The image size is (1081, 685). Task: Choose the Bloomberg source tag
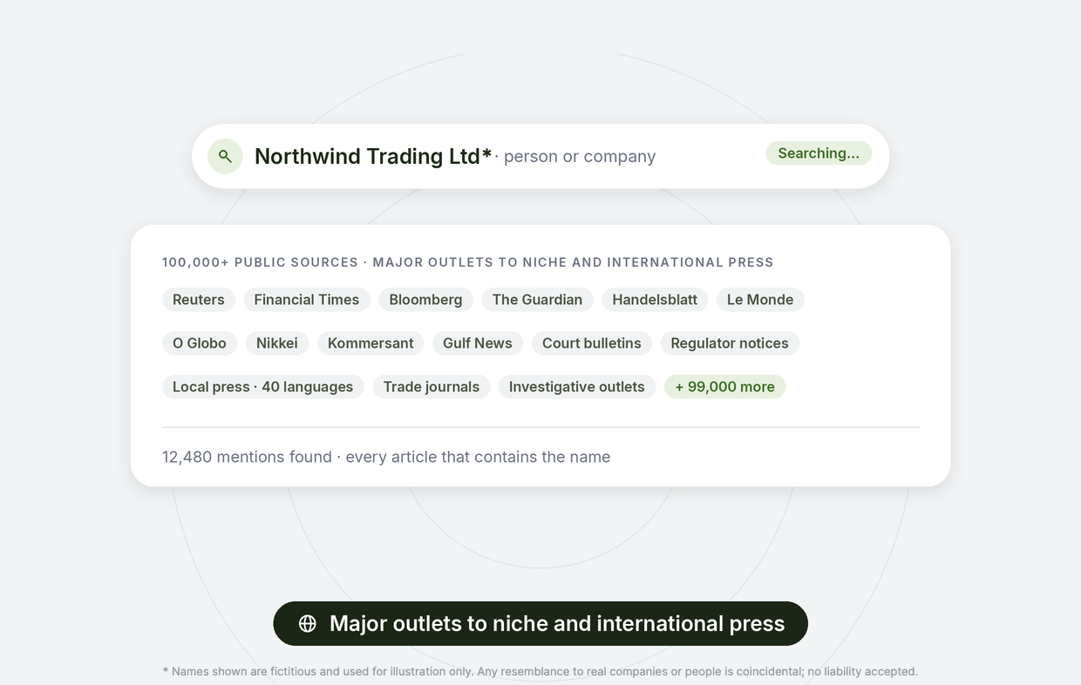click(x=425, y=300)
